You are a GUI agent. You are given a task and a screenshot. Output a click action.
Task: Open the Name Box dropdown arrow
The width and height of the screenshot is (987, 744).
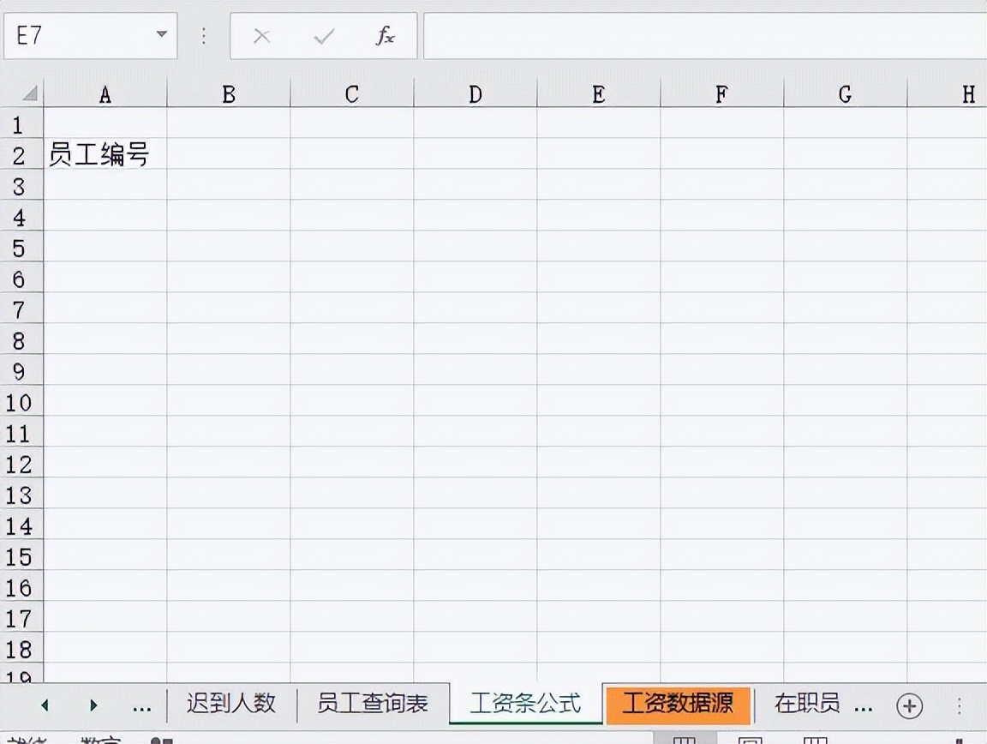pyautogui.click(x=162, y=34)
